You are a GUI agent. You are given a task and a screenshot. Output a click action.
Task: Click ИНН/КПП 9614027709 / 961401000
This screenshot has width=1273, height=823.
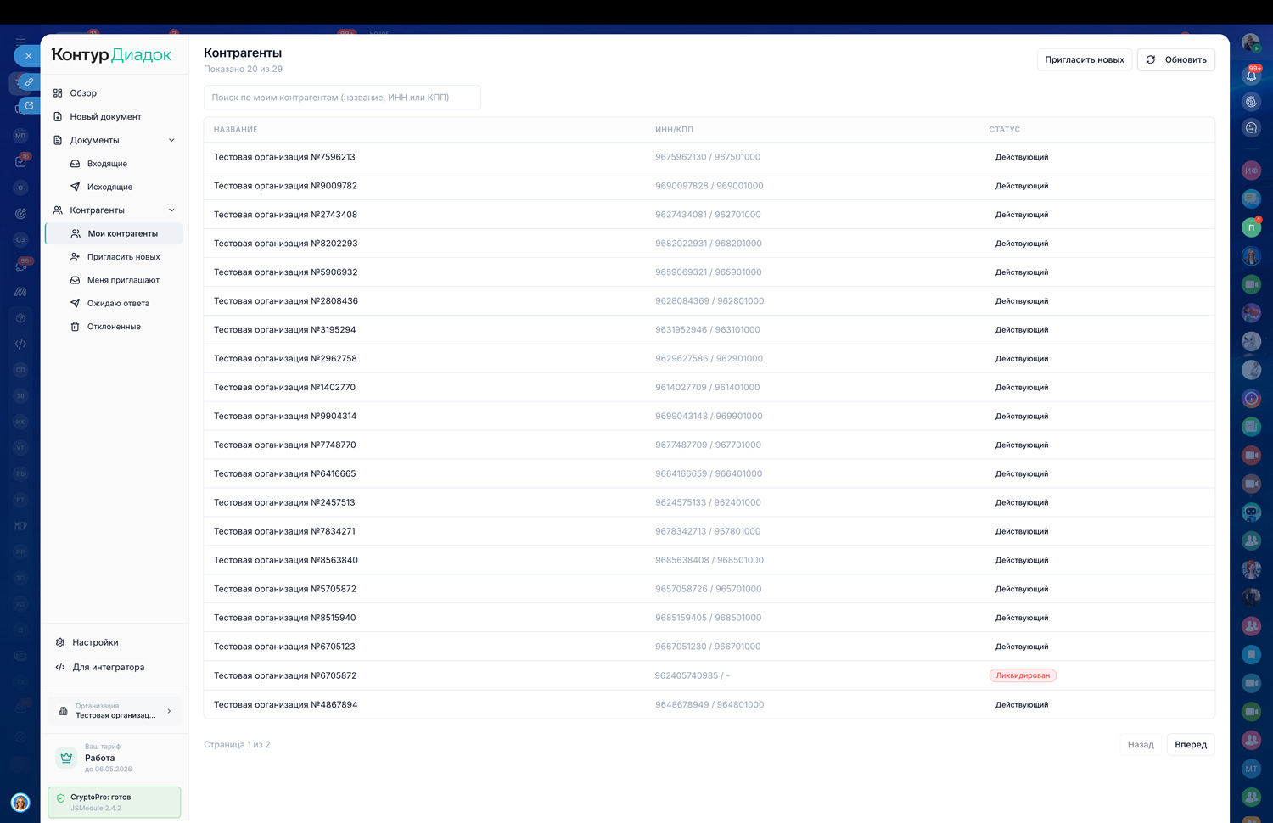point(708,388)
